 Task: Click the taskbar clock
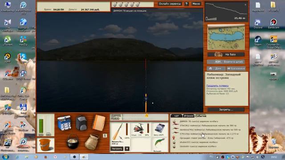tap(274, 157)
